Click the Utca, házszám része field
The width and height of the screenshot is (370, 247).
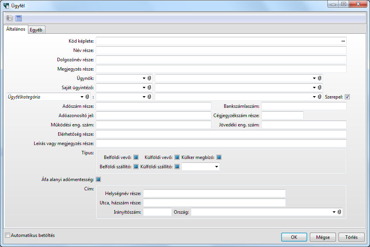click(x=214, y=203)
